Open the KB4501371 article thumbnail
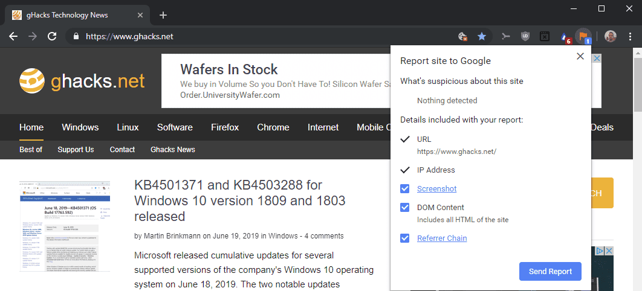The image size is (642, 291). [x=65, y=226]
